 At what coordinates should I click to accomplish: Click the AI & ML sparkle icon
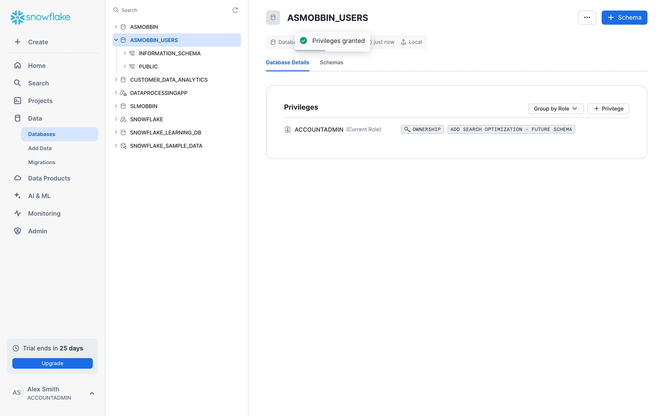tap(18, 196)
